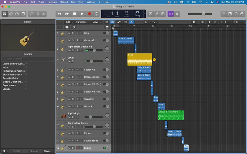Open the Inspector with the info icon

click(x=11, y=14)
